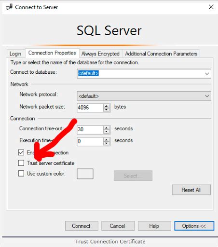The image size is (218, 247).
Task: Click the Network protocol label
Action: coord(39,94)
